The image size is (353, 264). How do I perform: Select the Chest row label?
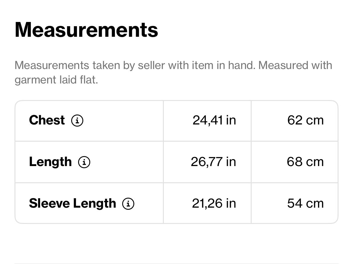click(x=47, y=120)
